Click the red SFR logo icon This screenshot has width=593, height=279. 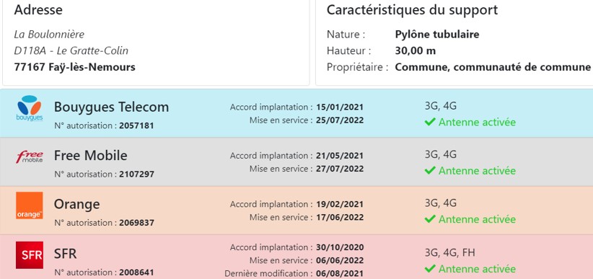point(29,255)
